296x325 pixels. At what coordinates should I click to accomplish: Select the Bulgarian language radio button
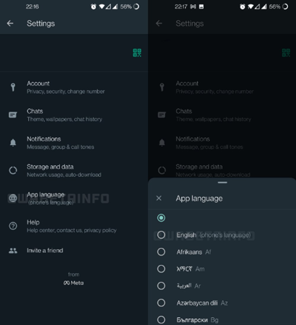[161, 320]
